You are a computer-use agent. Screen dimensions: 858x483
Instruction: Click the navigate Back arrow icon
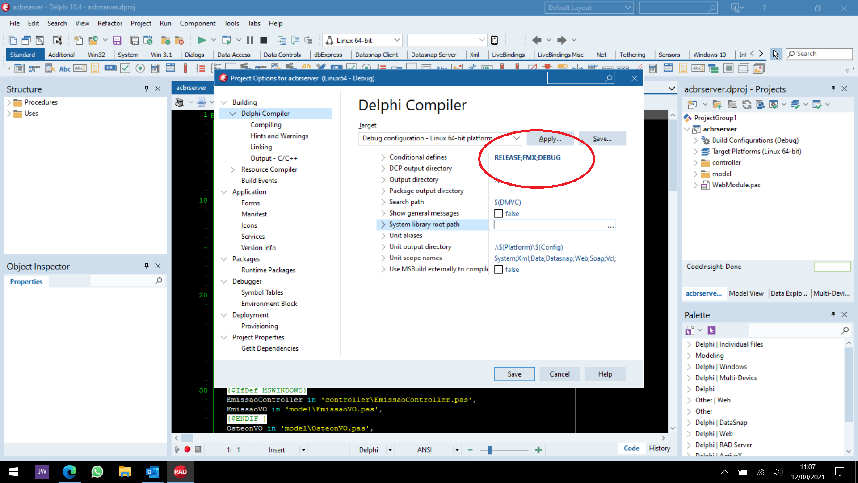coord(537,40)
